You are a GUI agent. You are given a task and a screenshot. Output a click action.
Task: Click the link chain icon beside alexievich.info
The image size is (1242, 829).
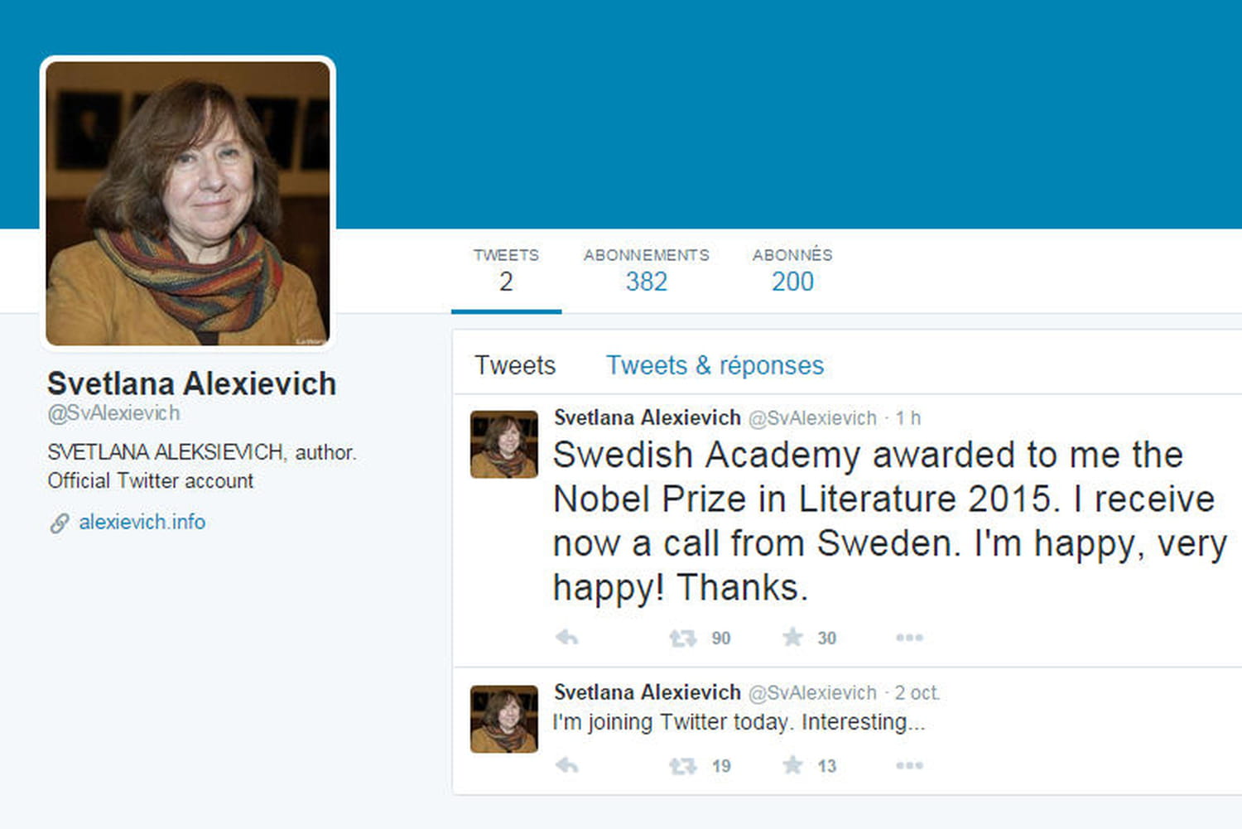[58, 523]
